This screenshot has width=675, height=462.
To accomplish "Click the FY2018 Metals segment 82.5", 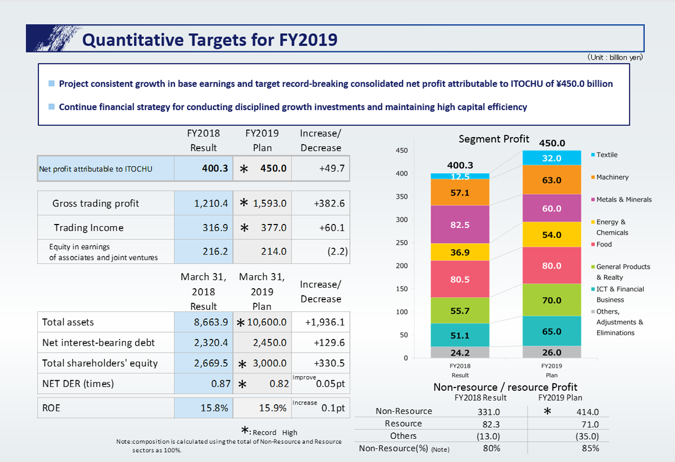I will 460,225.
